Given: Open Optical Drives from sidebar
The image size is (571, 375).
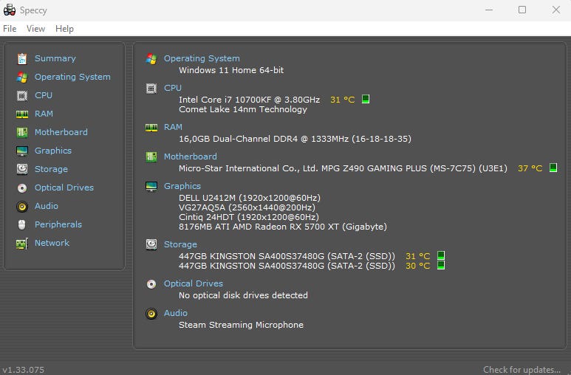Looking at the screenshot, I should pyautogui.click(x=64, y=187).
